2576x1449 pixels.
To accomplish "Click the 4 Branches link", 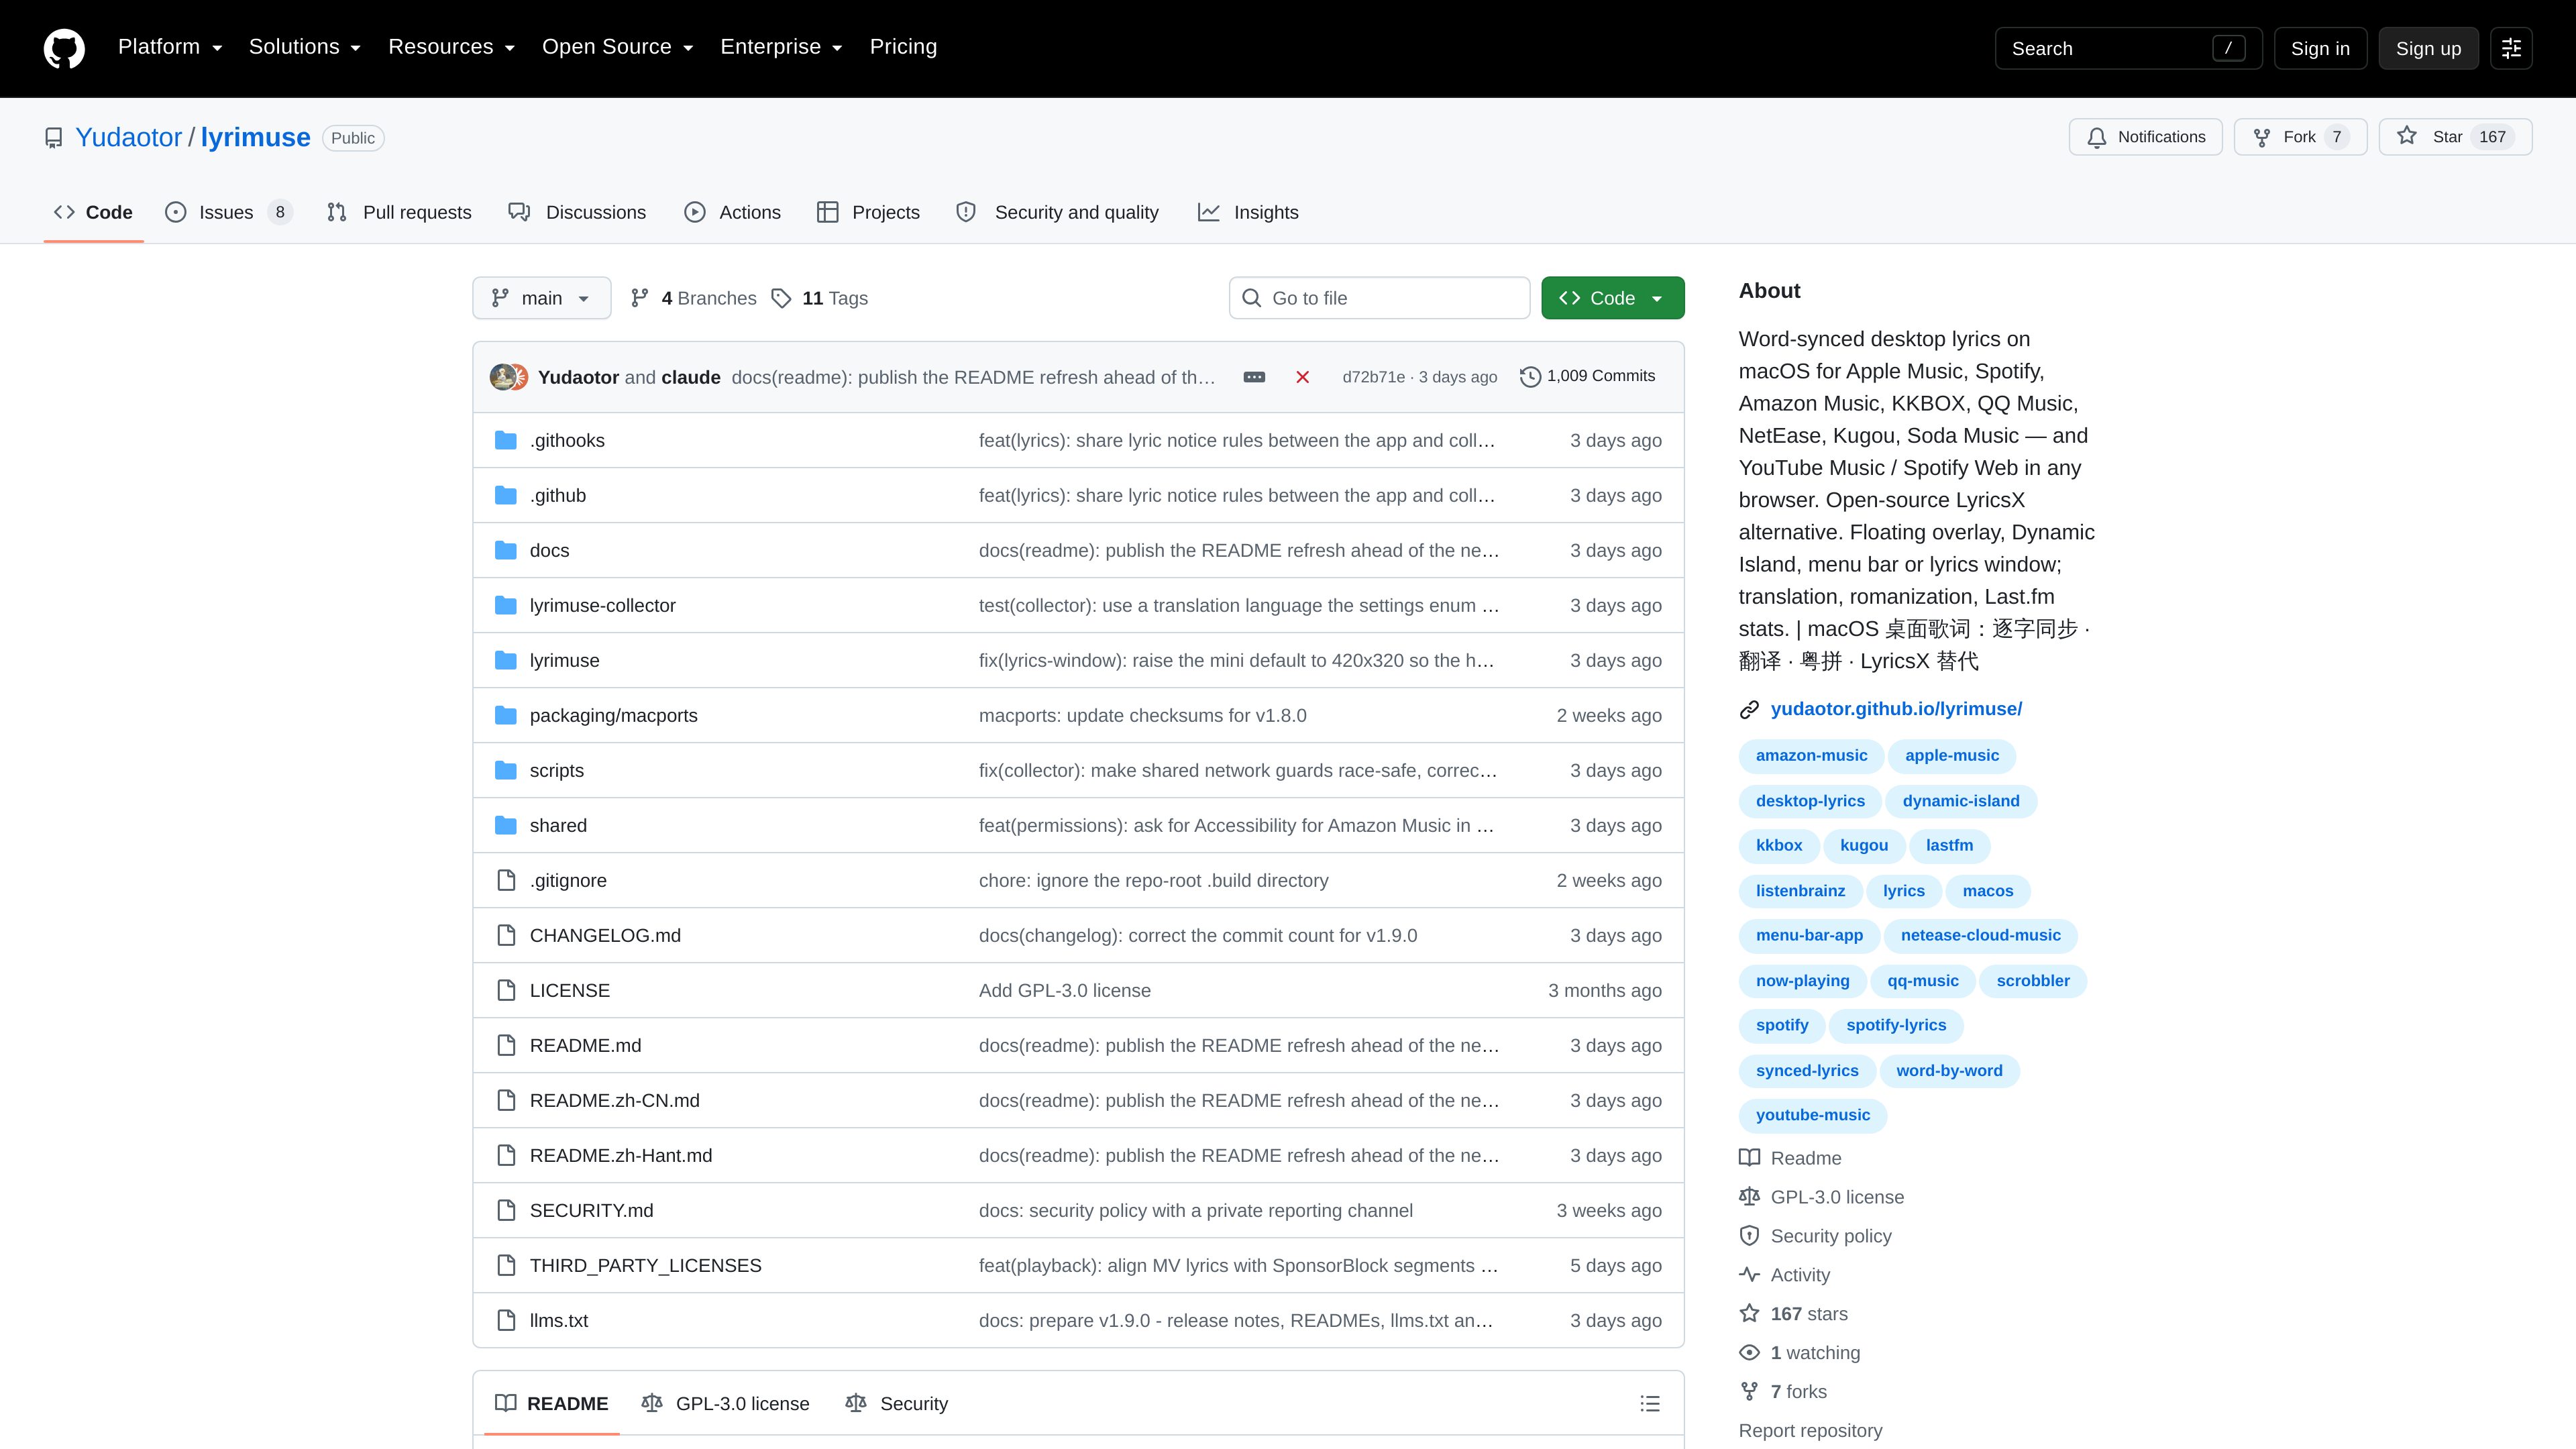I will [x=693, y=298].
